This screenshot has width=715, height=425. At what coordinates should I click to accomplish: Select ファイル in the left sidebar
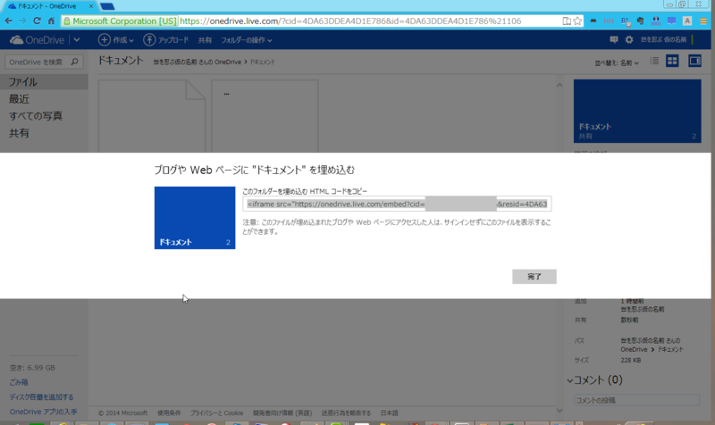pyautogui.click(x=44, y=82)
